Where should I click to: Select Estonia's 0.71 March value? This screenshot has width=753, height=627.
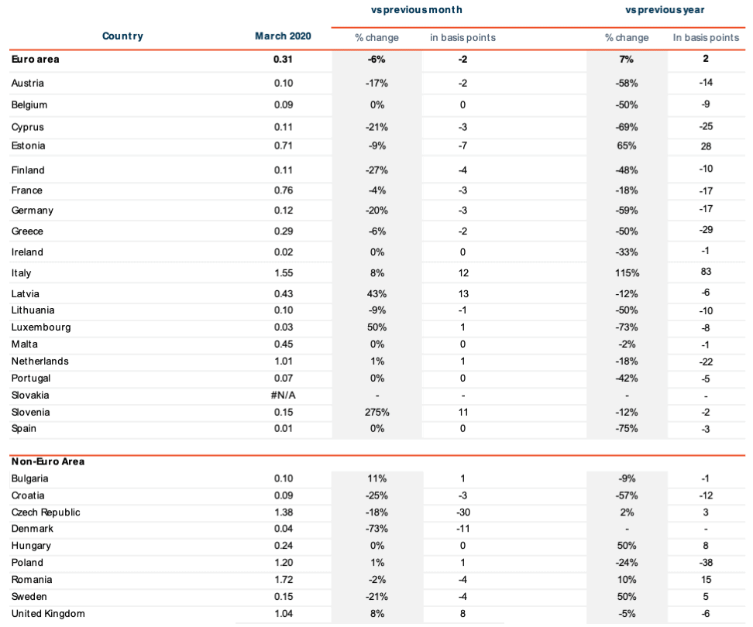[283, 146]
